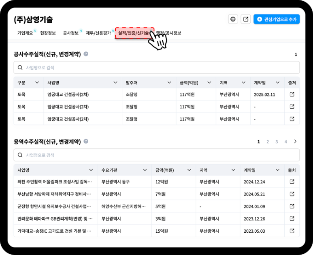The width and height of the screenshot is (313, 255).
Task: Click search magnifier in 용역수주실적 search box
Action: [20, 155]
